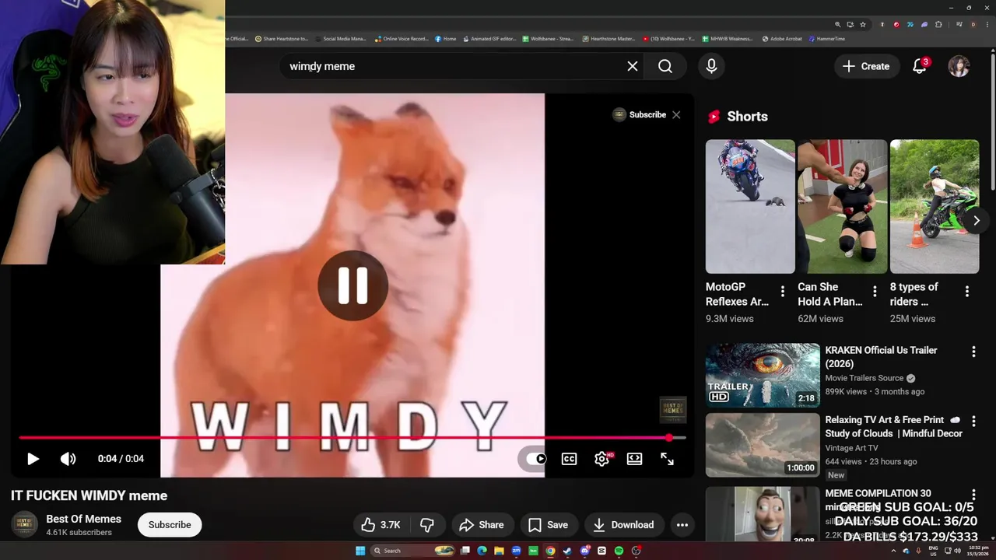Save the video to a playlist
996x560 pixels.
[548, 525]
